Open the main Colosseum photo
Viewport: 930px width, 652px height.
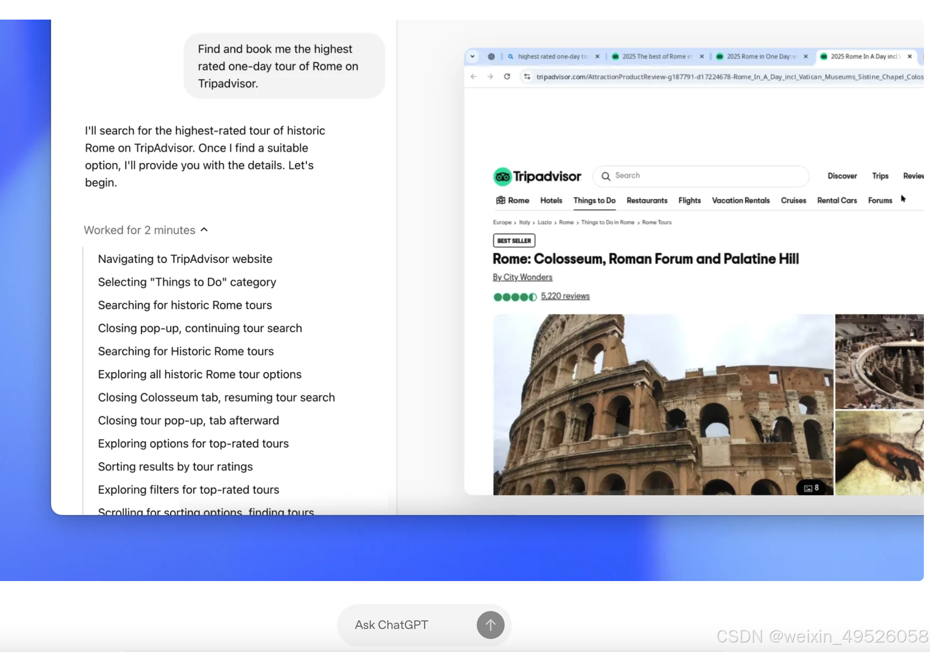(663, 404)
